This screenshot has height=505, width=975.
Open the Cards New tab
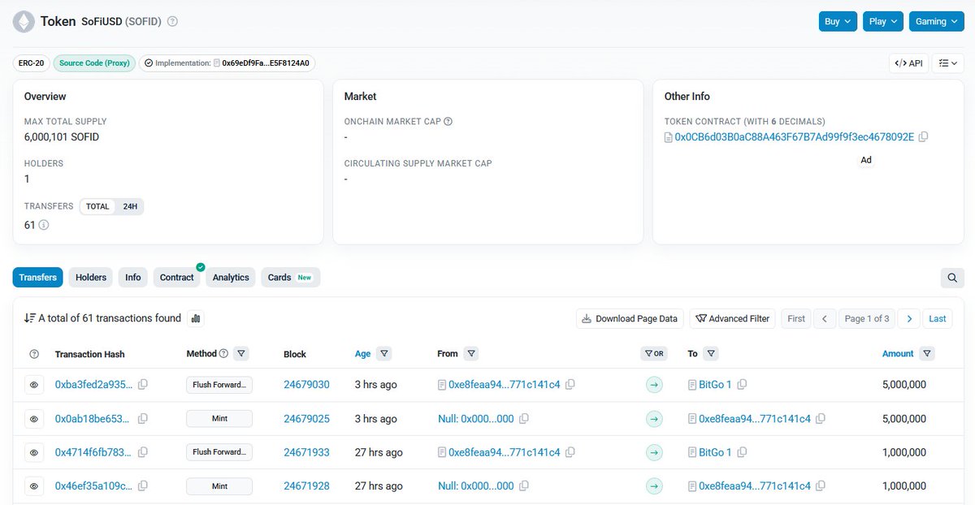point(290,278)
